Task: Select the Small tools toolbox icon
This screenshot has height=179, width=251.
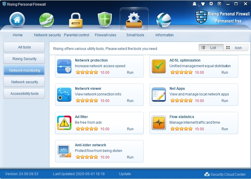Action: click(134, 20)
